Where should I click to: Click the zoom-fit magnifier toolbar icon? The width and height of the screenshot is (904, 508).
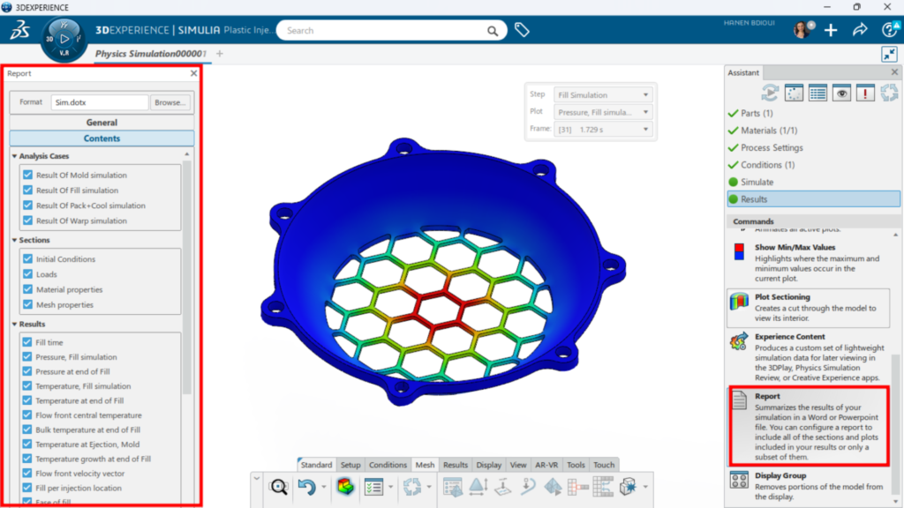[278, 487]
